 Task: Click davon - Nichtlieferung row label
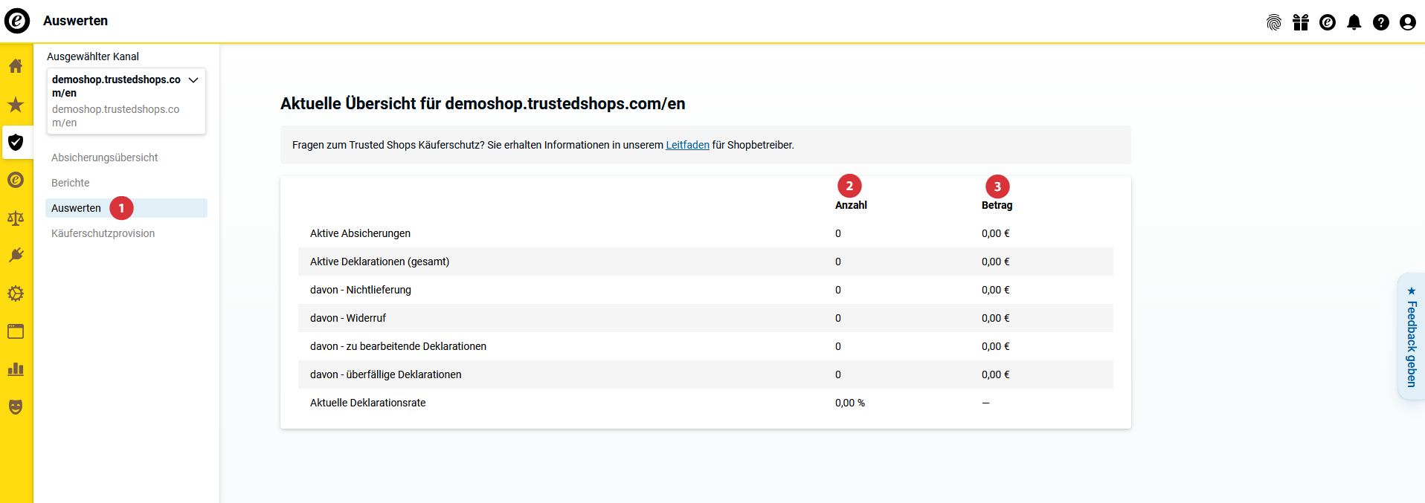[x=361, y=290]
